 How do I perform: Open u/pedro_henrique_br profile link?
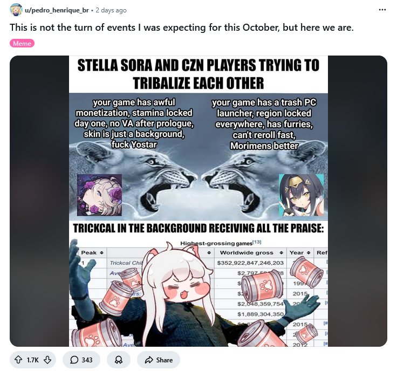pos(57,10)
